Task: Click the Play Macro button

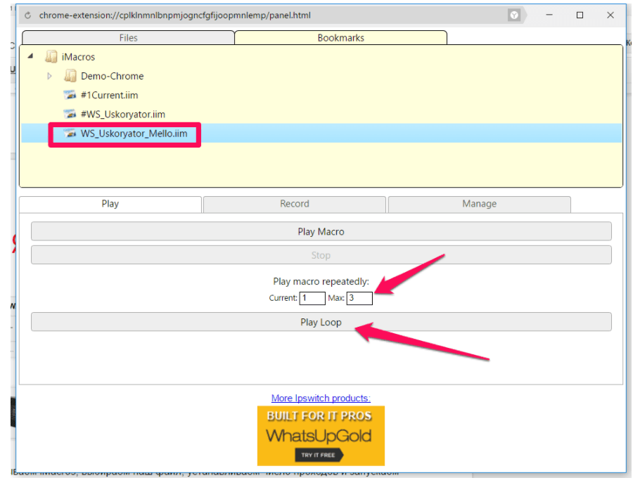Action: (x=321, y=232)
